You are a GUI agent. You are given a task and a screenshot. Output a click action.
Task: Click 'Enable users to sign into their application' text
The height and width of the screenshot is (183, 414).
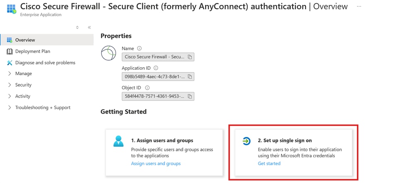tap(300, 153)
